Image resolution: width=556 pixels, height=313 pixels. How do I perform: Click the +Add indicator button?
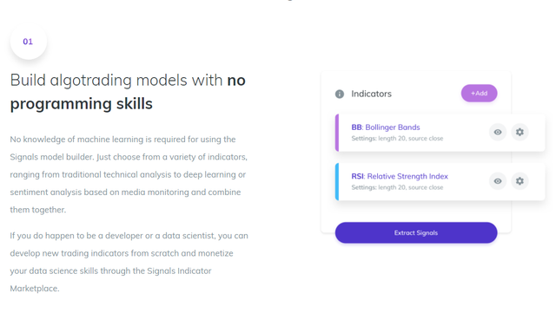click(479, 93)
